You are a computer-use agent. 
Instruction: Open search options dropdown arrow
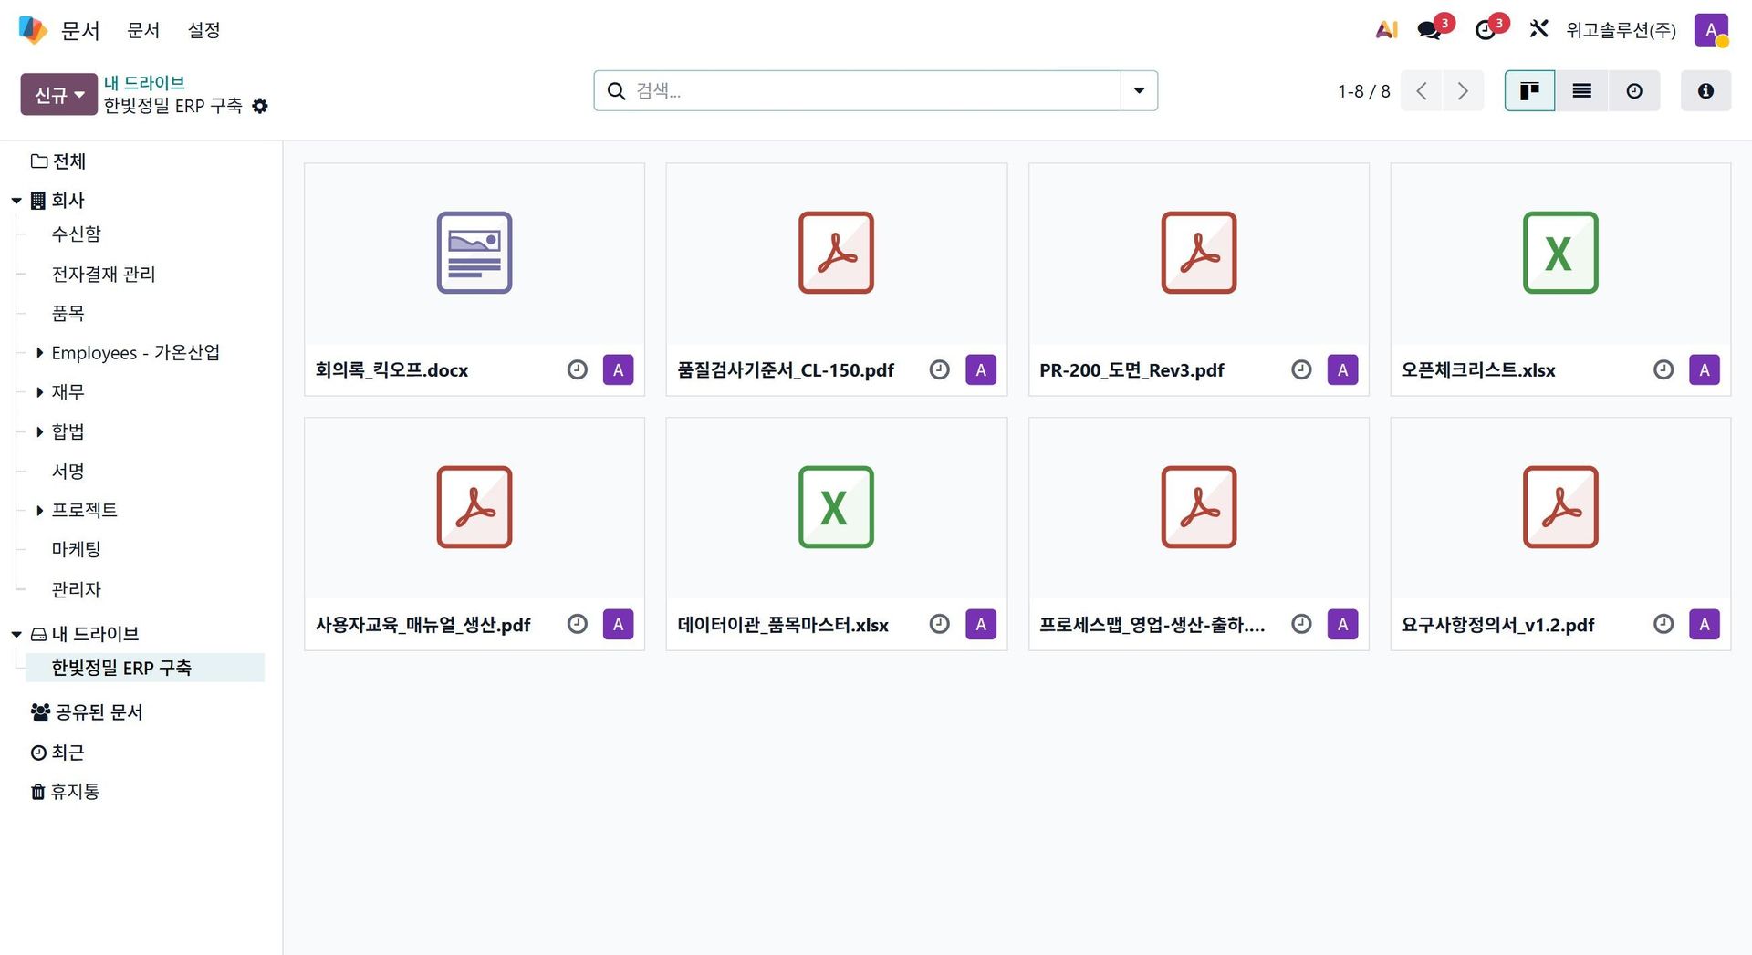coord(1139,90)
